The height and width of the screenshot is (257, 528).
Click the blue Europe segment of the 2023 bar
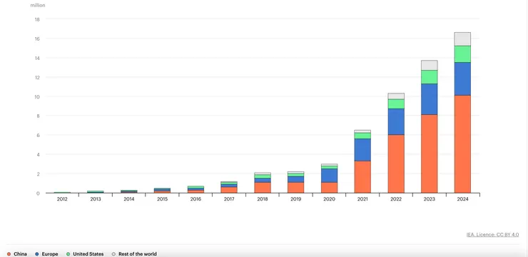(430, 99)
